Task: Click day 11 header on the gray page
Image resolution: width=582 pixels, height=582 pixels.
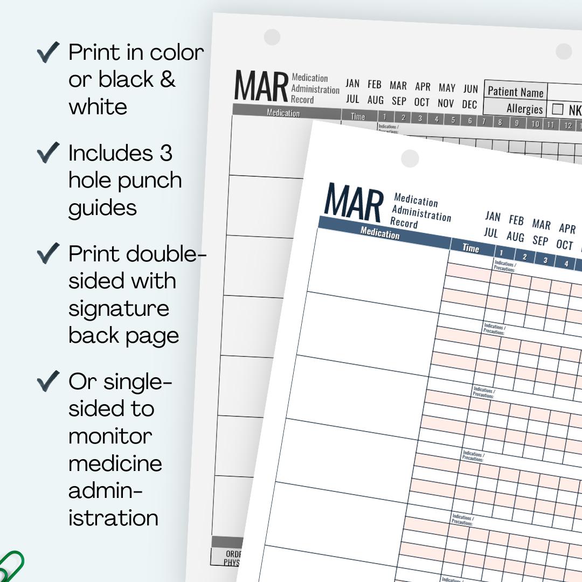Action: (x=551, y=124)
